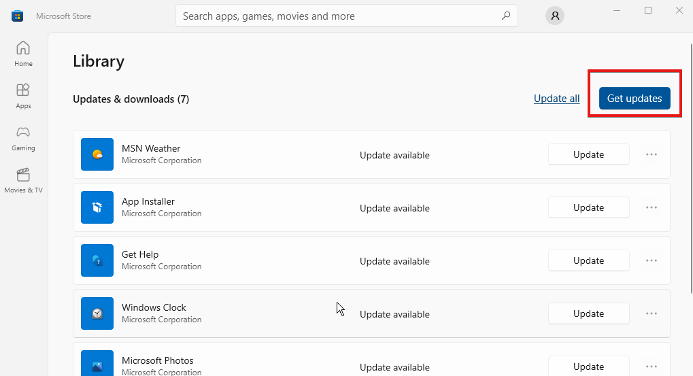This screenshot has height=376, width=693.
Task: Click the user profile icon
Action: pyautogui.click(x=555, y=16)
